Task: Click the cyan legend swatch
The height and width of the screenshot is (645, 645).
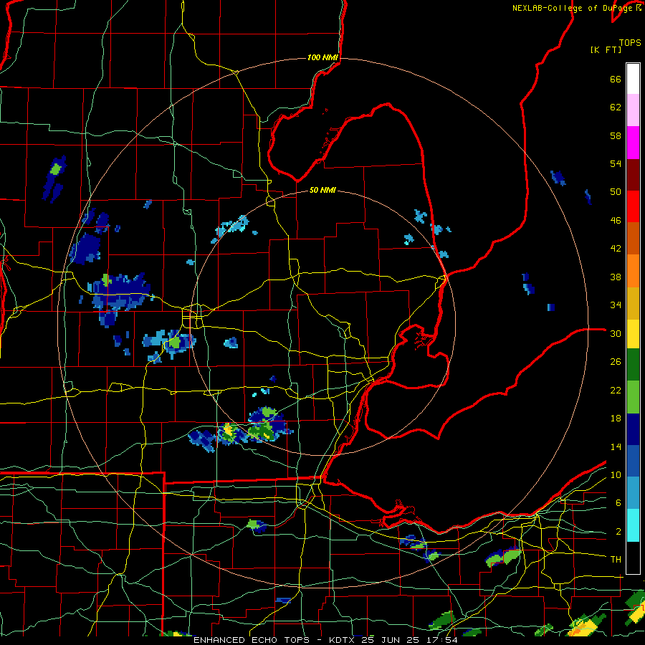Action: [633, 525]
